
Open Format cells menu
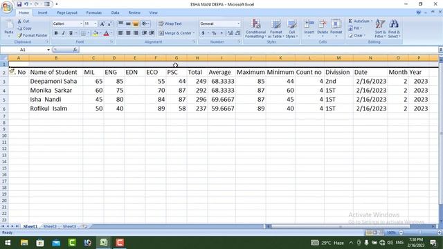pyautogui.click(x=336, y=28)
